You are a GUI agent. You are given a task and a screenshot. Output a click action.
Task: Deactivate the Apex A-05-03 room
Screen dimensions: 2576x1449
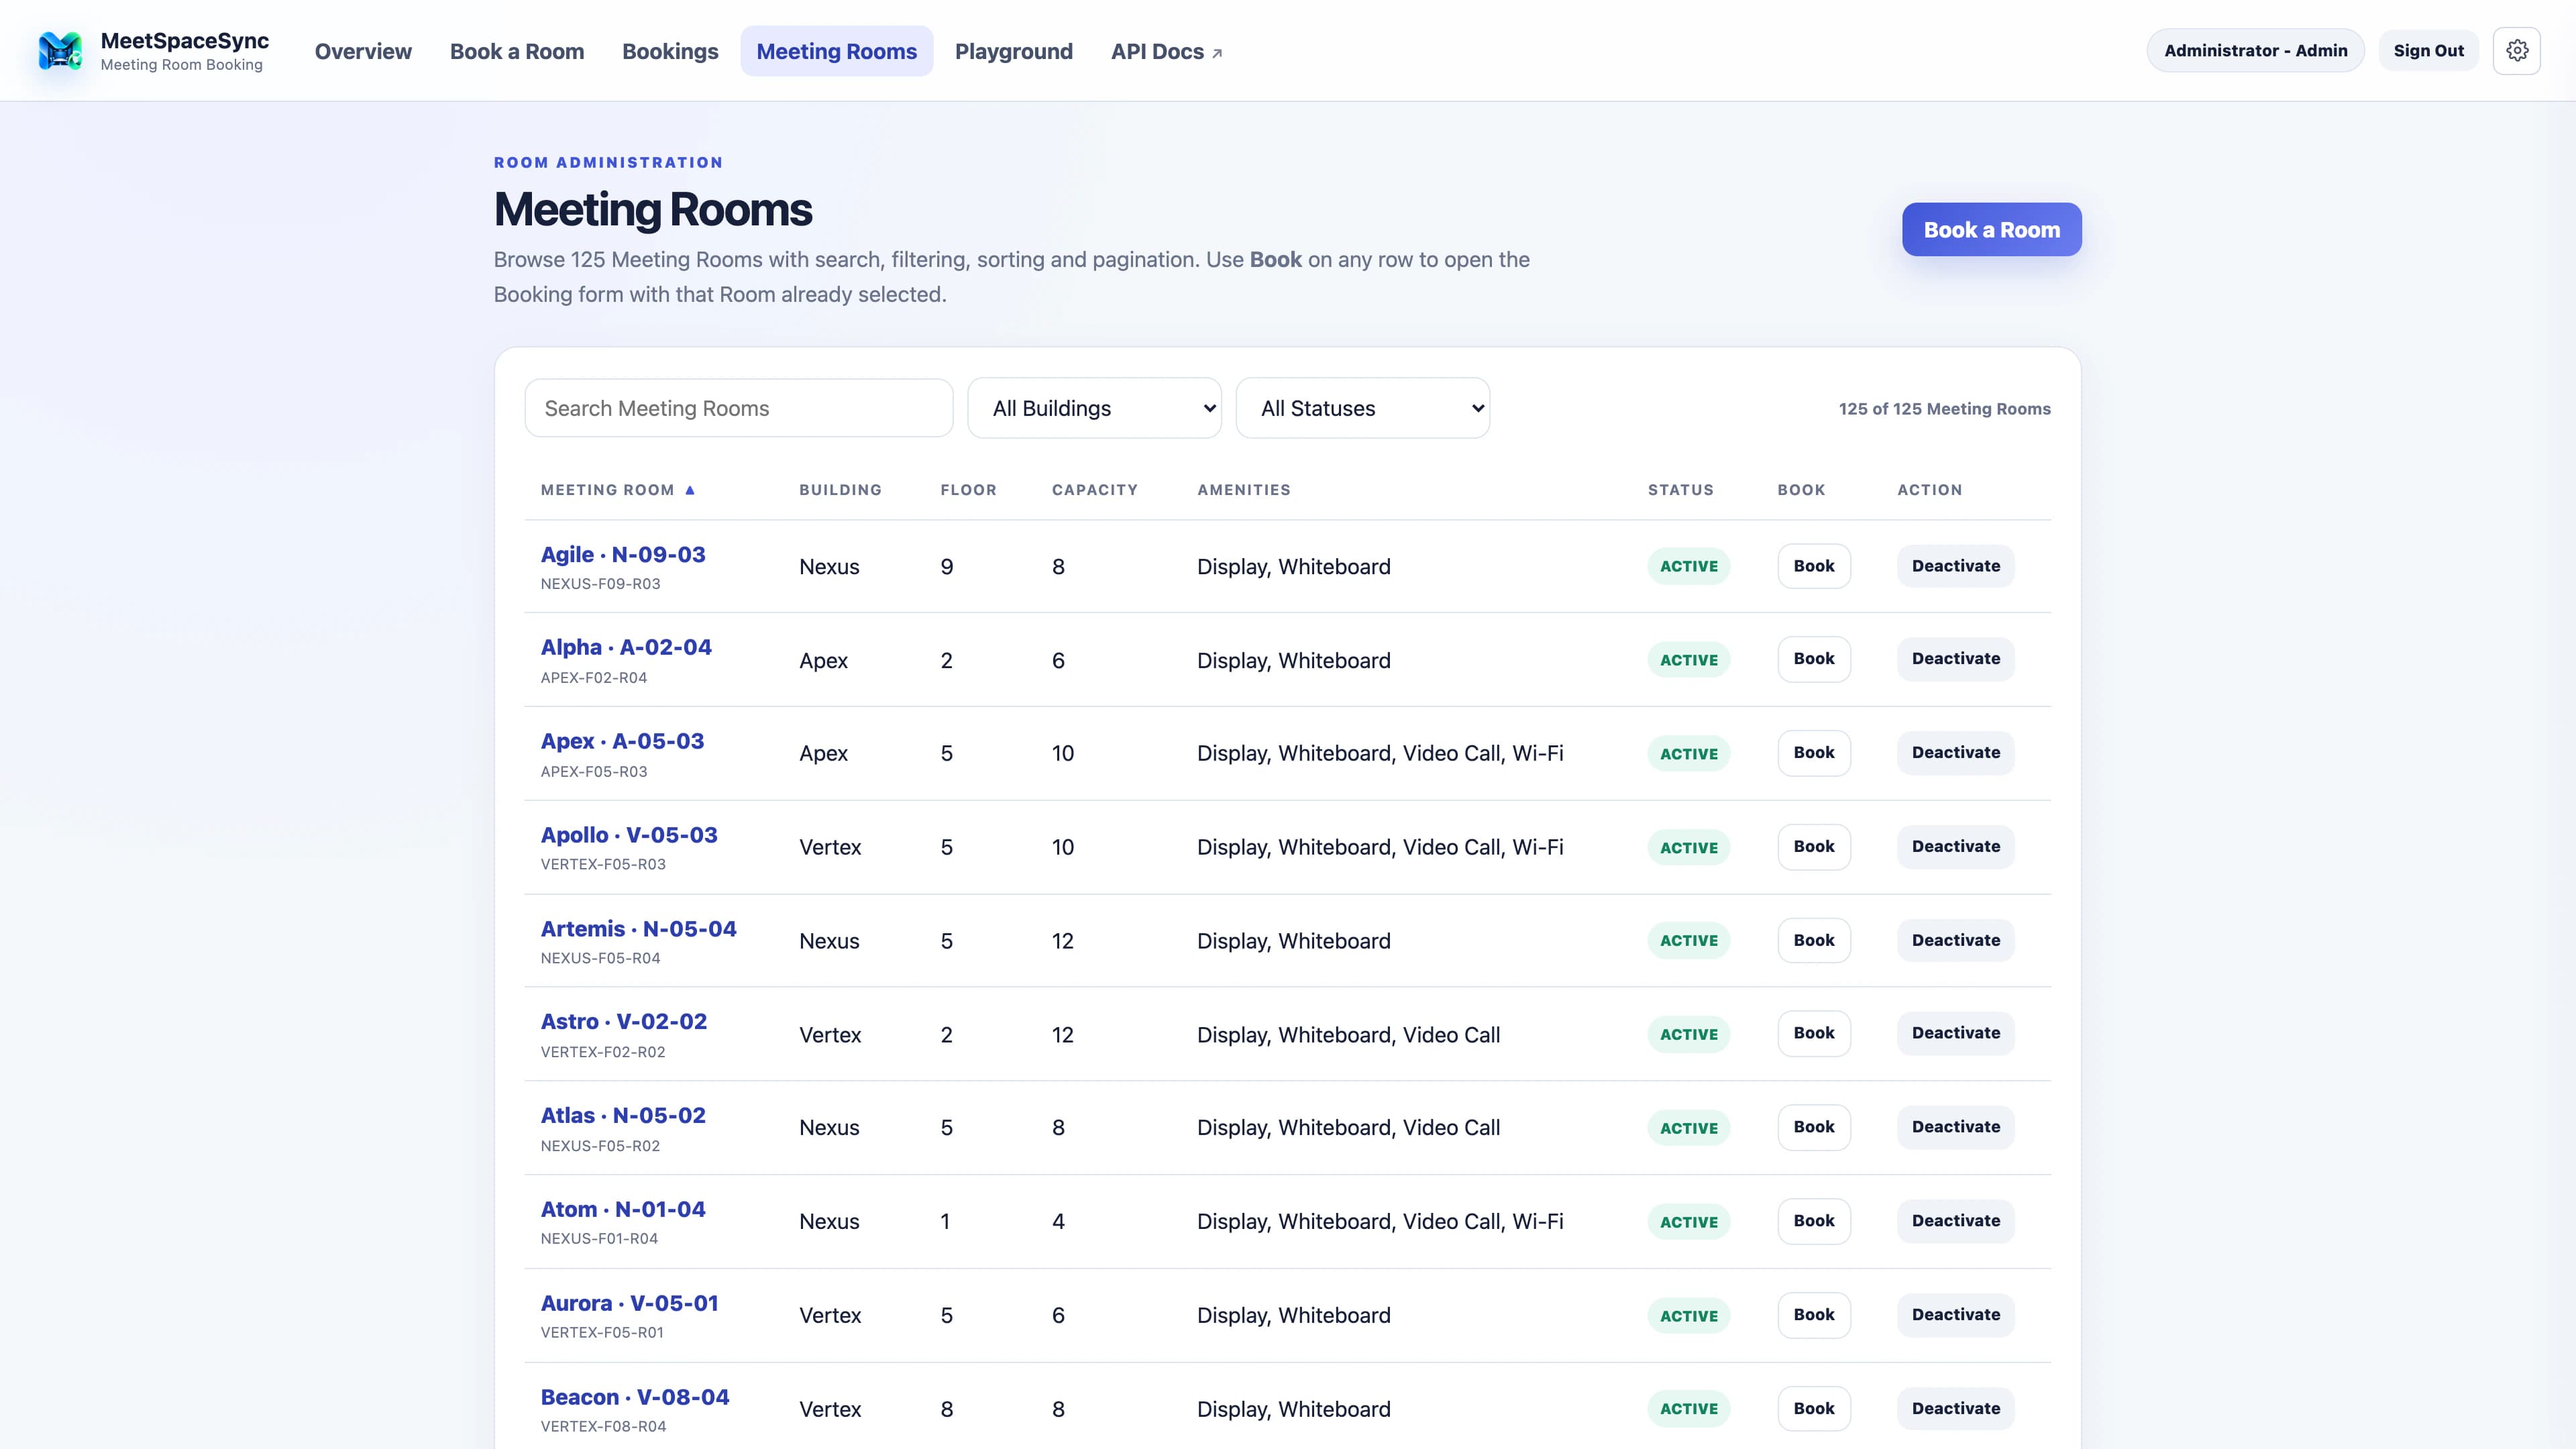pos(1956,753)
